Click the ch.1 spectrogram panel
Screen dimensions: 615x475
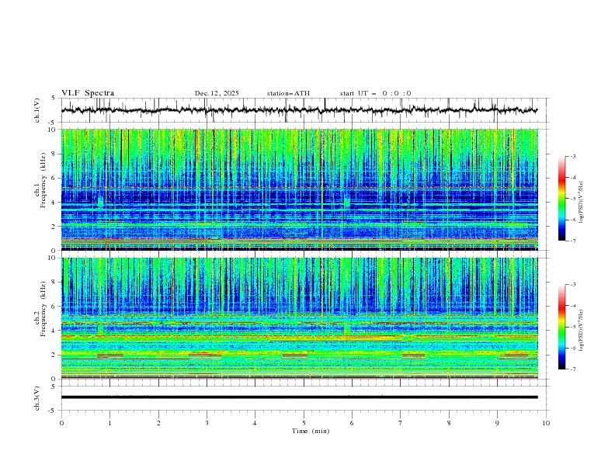click(x=300, y=189)
